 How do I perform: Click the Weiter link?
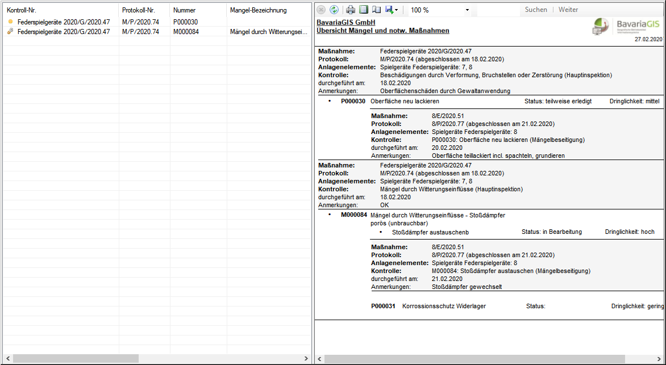[568, 10]
